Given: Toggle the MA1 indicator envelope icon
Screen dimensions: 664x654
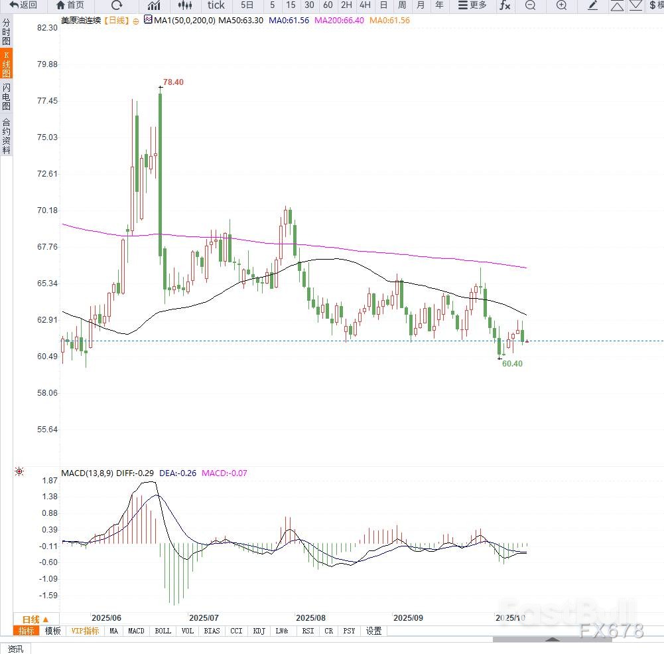Looking at the screenshot, I should tap(148, 21).
